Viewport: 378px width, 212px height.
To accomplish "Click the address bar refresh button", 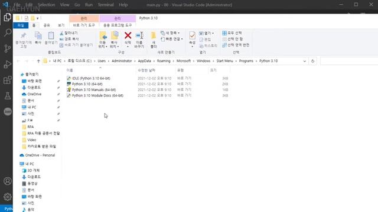I will [x=312, y=61].
